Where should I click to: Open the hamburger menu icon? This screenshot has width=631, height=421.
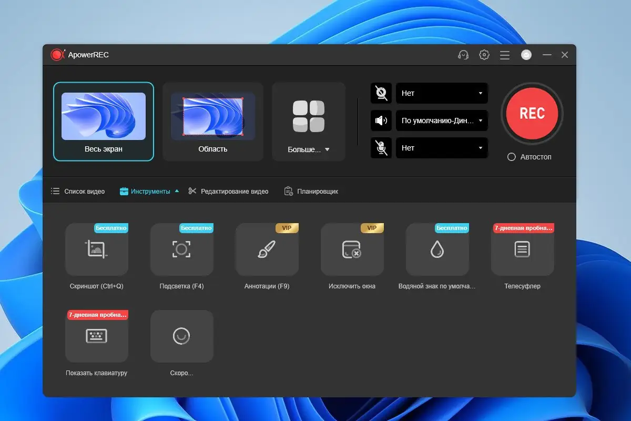(x=505, y=55)
